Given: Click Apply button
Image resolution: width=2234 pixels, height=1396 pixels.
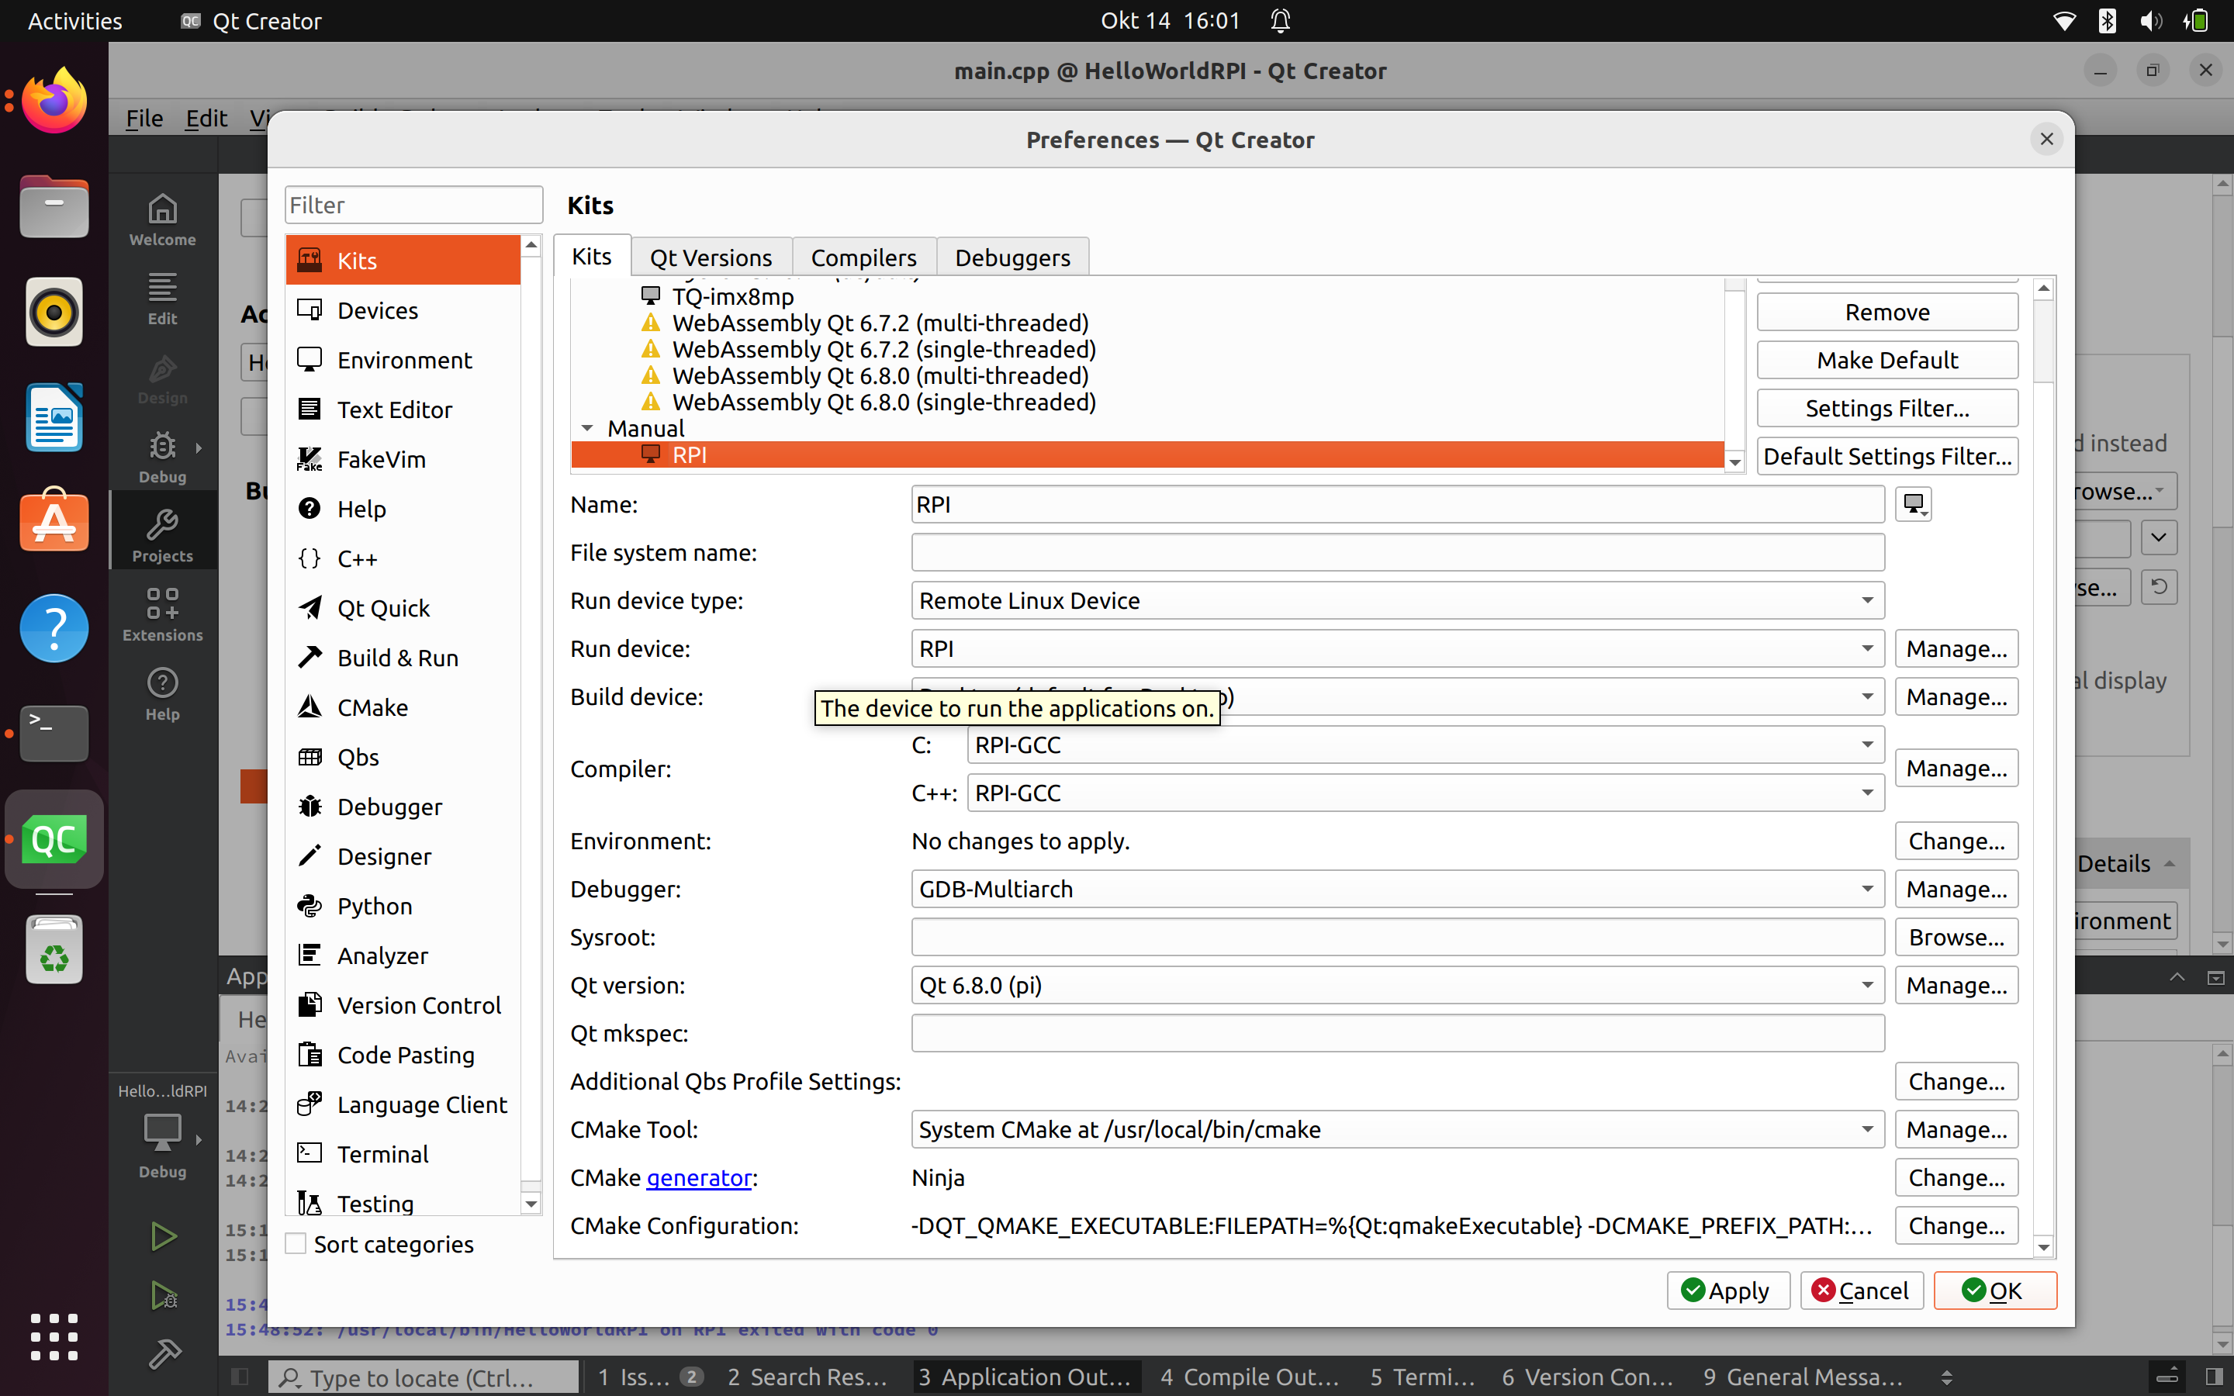Looking at the screenshot, I should coord(1727,1290).
